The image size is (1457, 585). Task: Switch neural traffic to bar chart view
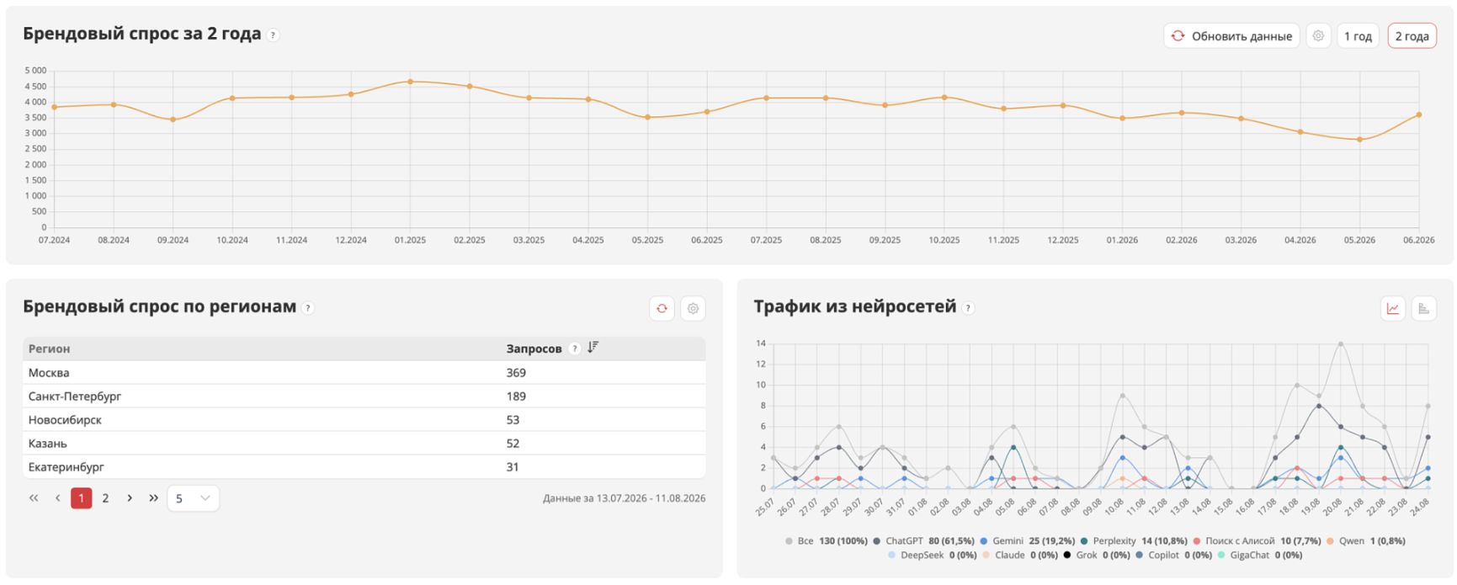tap(1424, 309)
